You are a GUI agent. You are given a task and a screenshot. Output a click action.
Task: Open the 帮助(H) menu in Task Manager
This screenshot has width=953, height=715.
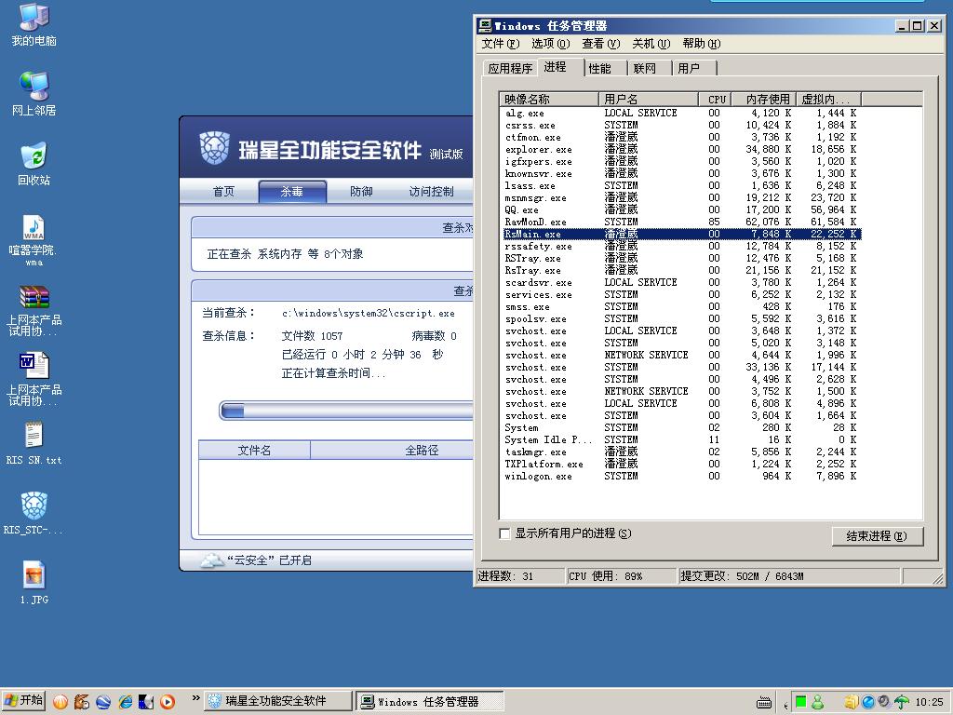(x=702, y=44)
